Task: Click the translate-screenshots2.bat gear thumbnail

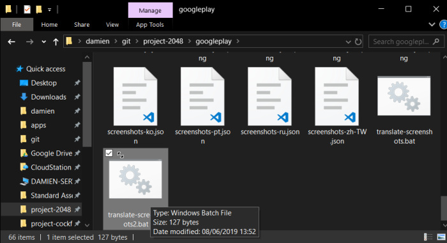Action: [135, 179]
